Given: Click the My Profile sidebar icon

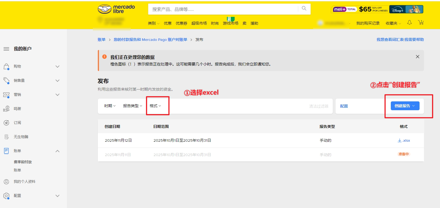Looking at the screenshot, I should tap(6, 182).
